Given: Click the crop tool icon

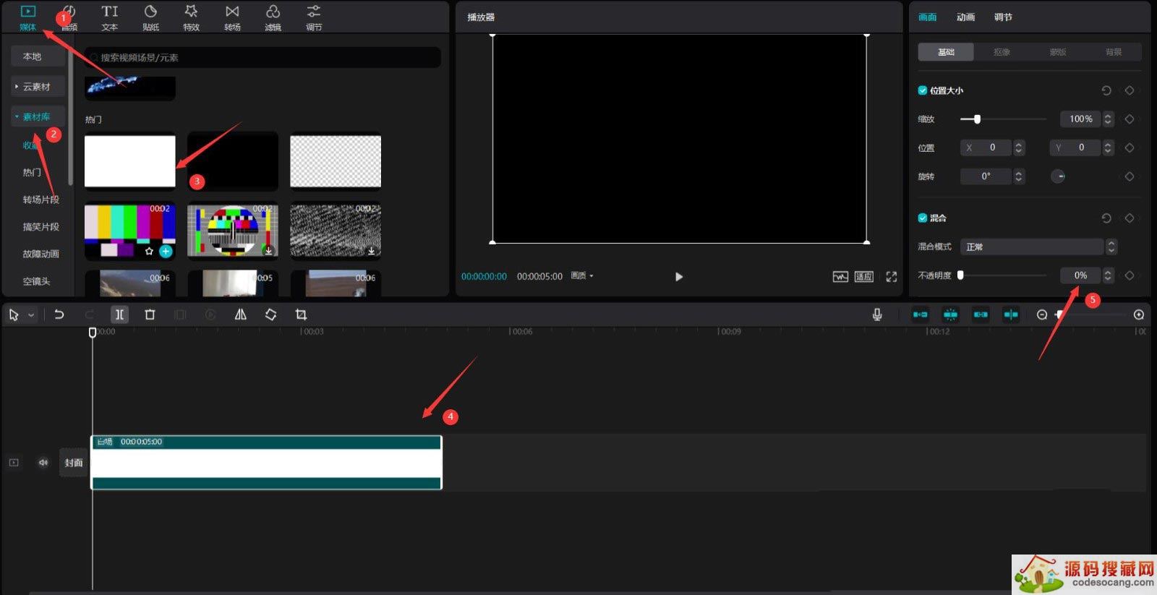Looking at the screenshot, I should point(301,314).
